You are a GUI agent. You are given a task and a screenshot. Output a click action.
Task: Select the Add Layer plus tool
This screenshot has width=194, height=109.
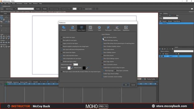click(x=4, y=36)
